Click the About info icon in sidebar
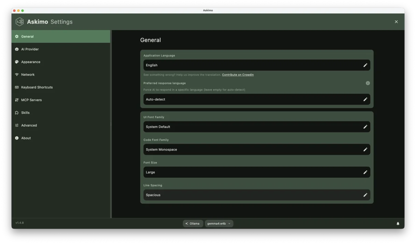The height and width of the screenshot is (244, 416). (17, 138)
